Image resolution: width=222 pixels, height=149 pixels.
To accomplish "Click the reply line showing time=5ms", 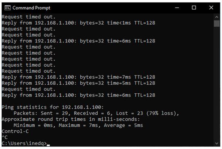I will click(78, 83).
